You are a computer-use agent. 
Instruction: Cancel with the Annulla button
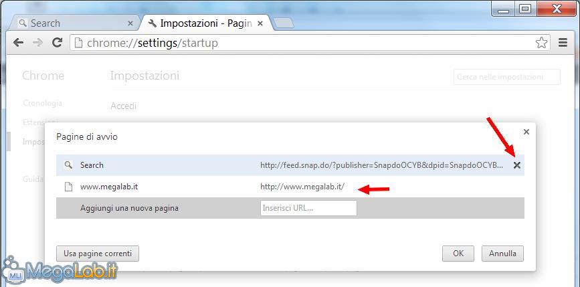click(x=502, y=254)
